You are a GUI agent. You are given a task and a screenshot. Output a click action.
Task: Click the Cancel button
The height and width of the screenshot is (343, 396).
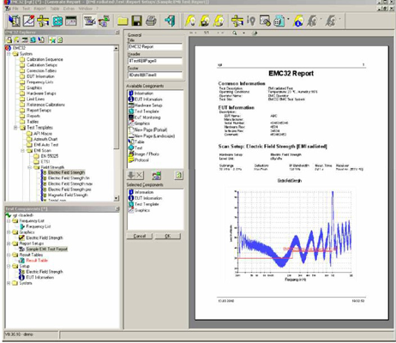[140, 236]
